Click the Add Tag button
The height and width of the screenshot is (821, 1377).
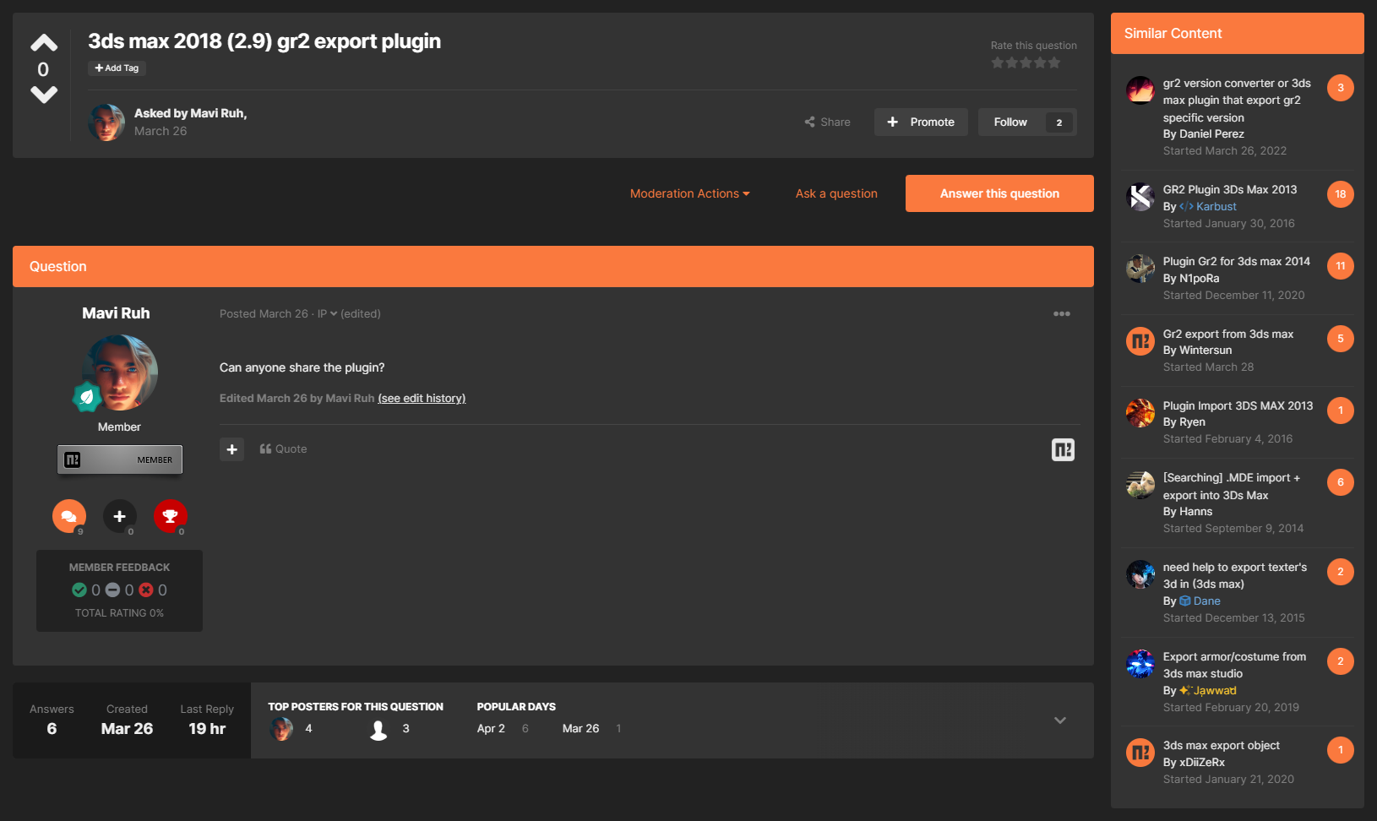[x=117, y=68]
